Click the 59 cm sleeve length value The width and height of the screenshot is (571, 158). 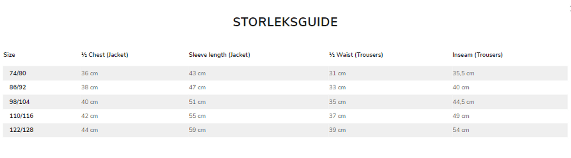(197, 130)
